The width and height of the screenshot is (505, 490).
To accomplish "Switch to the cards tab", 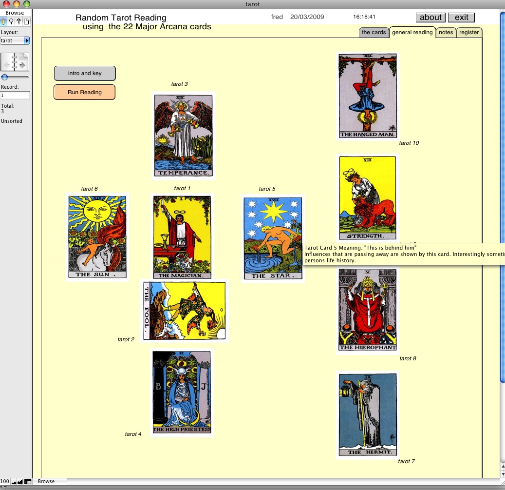I will click(x=374, y=32).
